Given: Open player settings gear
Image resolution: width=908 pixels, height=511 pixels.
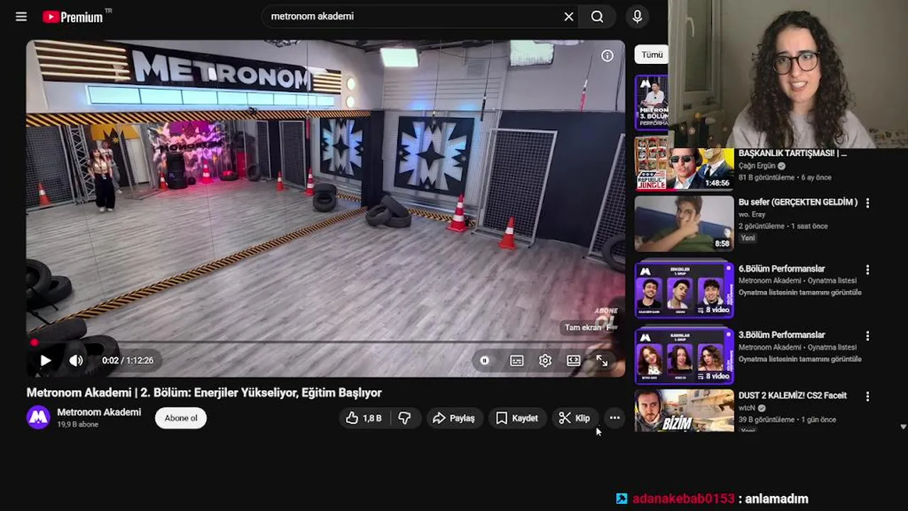Looking at the screenshot, I should pyautogui.click(x=545, y=361).
